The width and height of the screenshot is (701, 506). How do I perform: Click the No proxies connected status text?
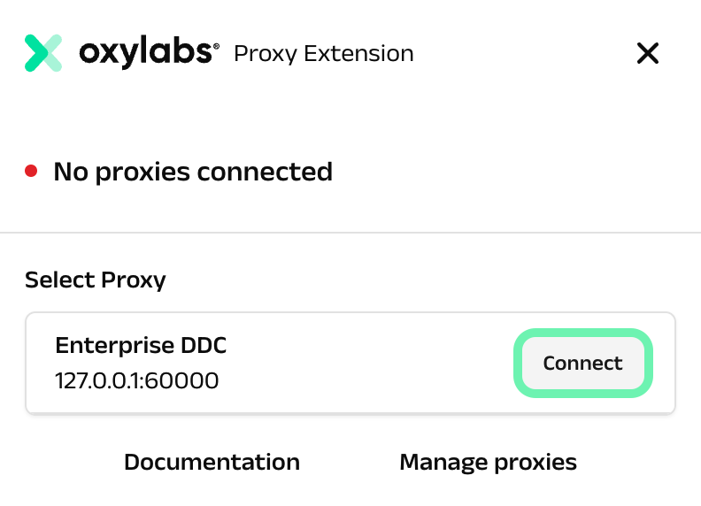pyautogui.click(x=193, y=171)
